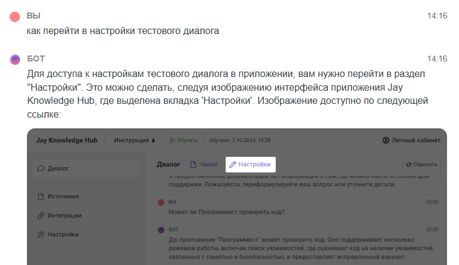Click the user message about настройки тестового диалога
Viewport: 459px width, 265px height.
click(123, 31)
